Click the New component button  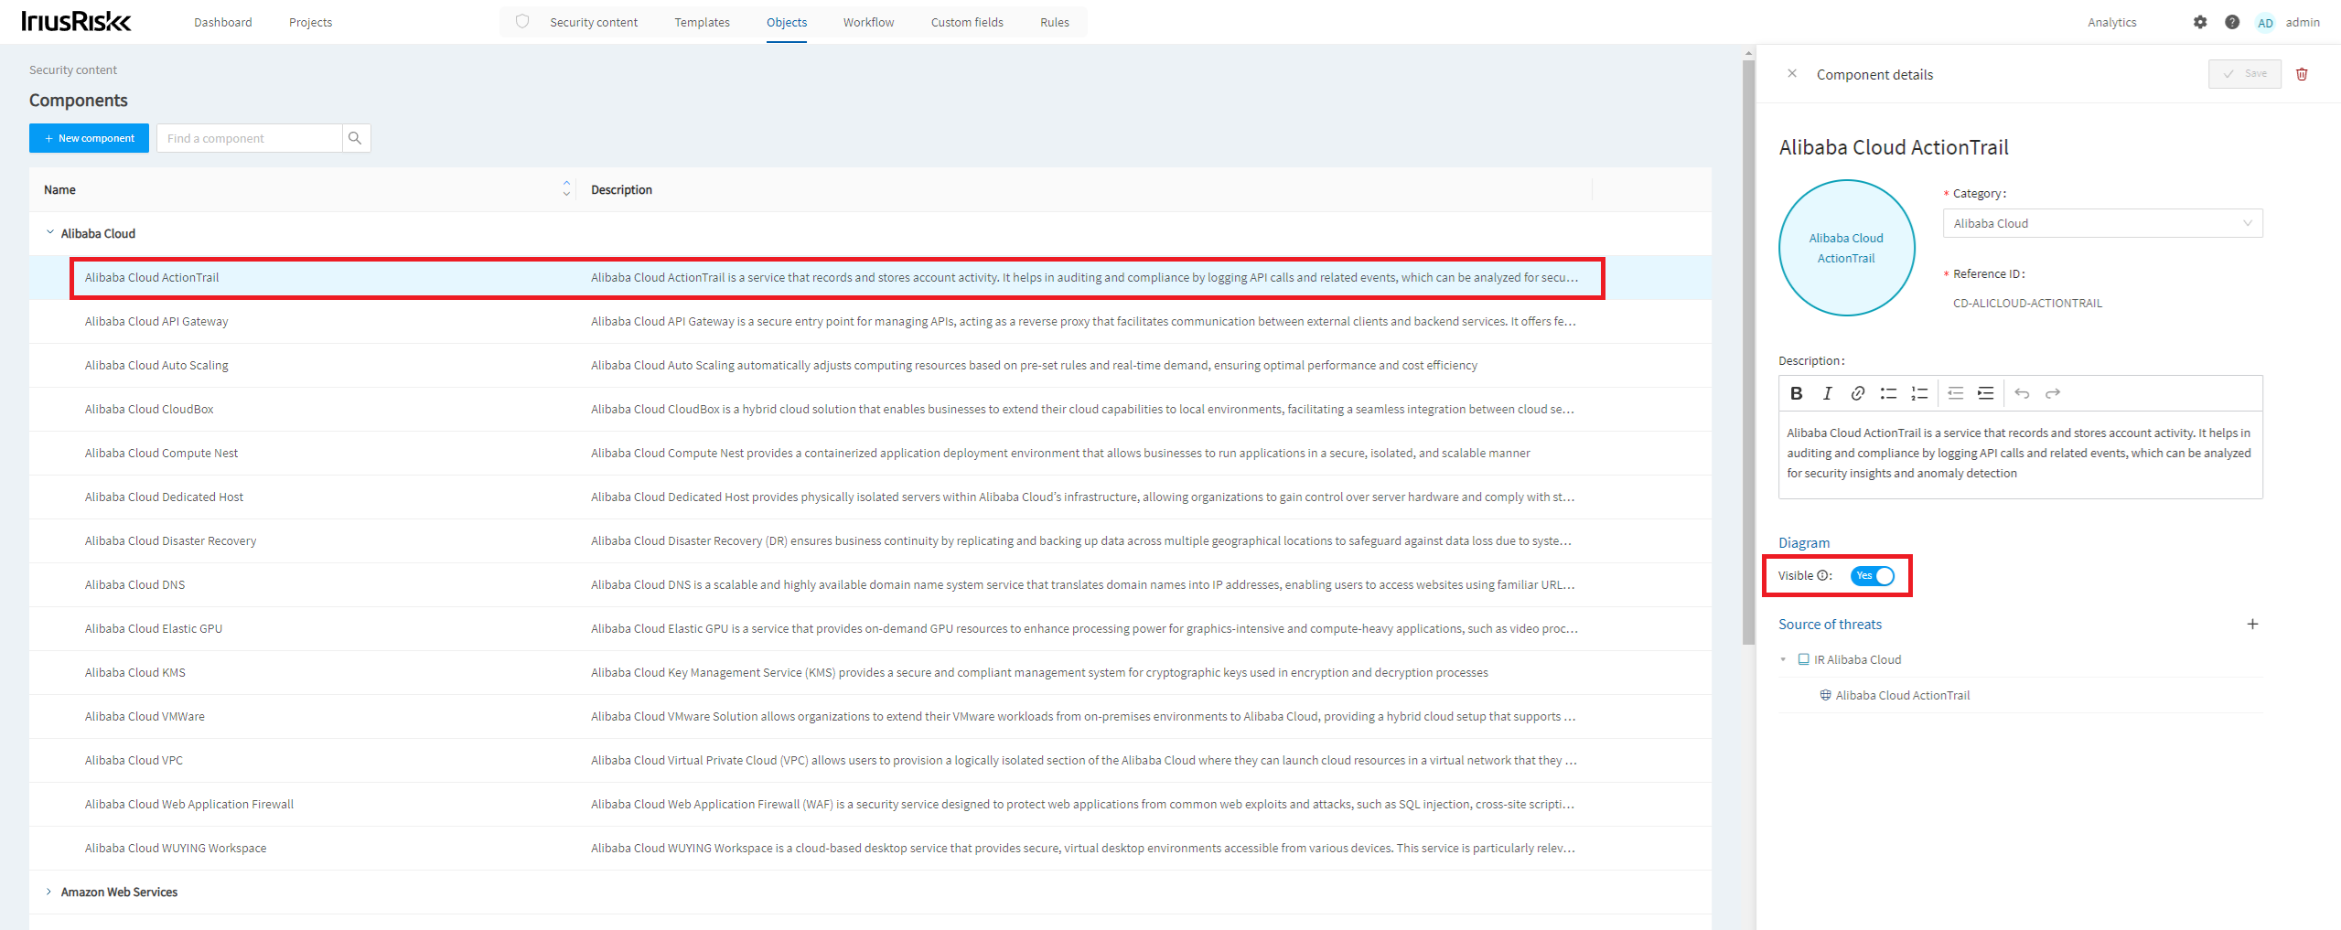(x=88, y=137)
